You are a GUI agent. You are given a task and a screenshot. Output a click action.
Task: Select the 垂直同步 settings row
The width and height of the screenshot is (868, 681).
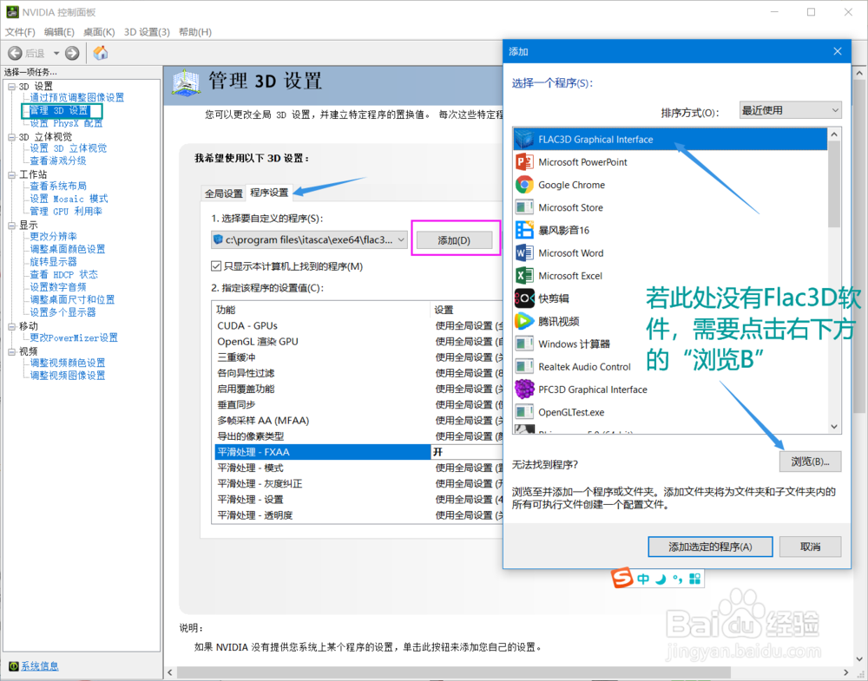point(358,404)
